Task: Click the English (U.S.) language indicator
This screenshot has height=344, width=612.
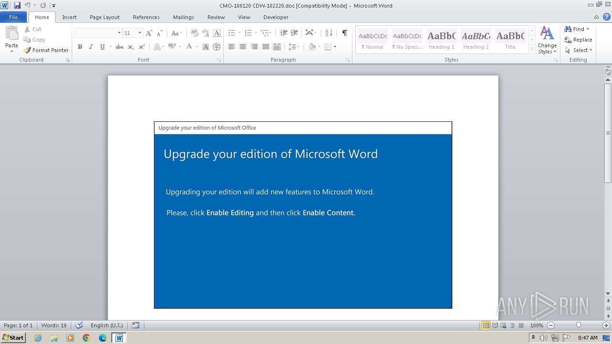Action: click(107, 325)
